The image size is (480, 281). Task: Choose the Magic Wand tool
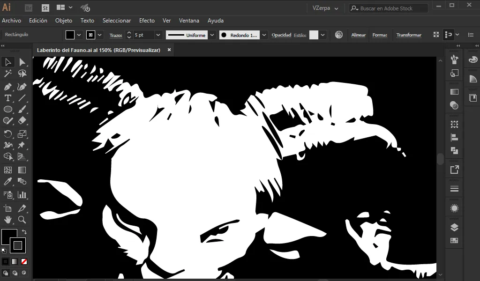pos(7,74)
